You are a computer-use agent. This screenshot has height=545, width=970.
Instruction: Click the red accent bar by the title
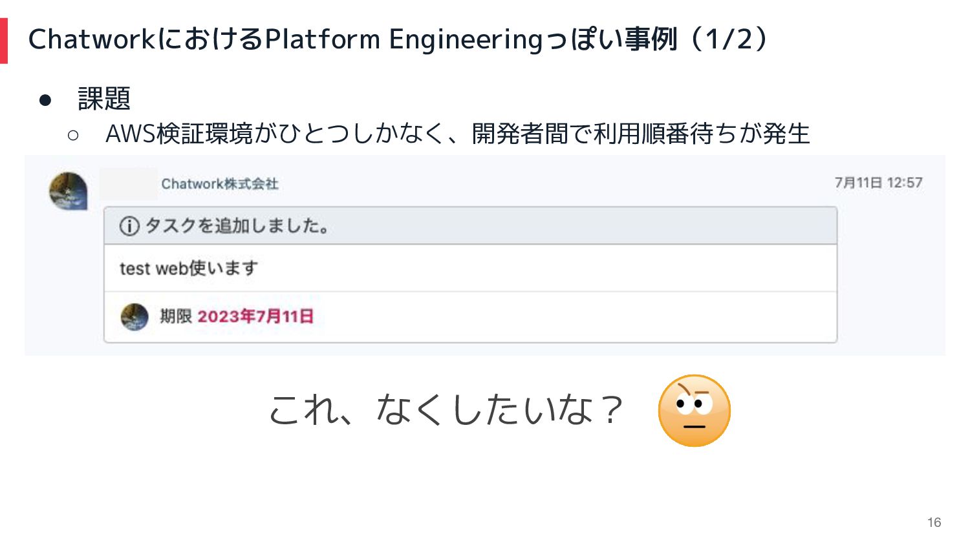[4, 40]
